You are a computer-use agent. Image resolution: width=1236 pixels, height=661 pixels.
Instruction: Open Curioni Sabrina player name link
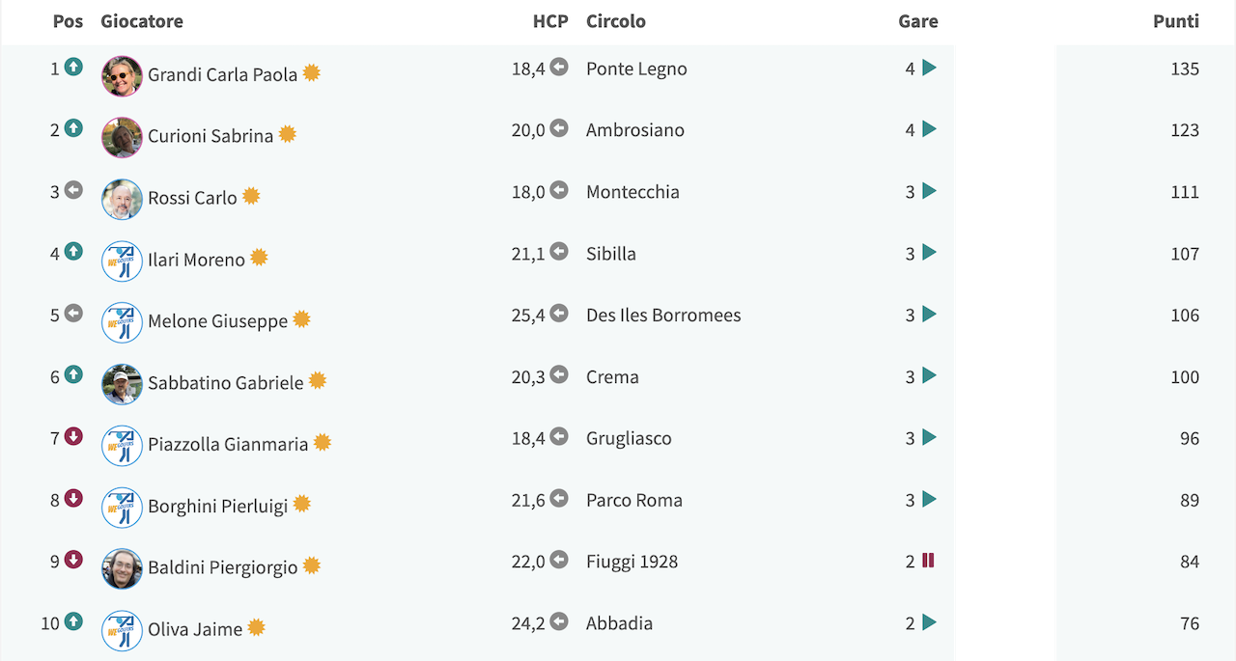pyautogui.click(x=211, y=136)
